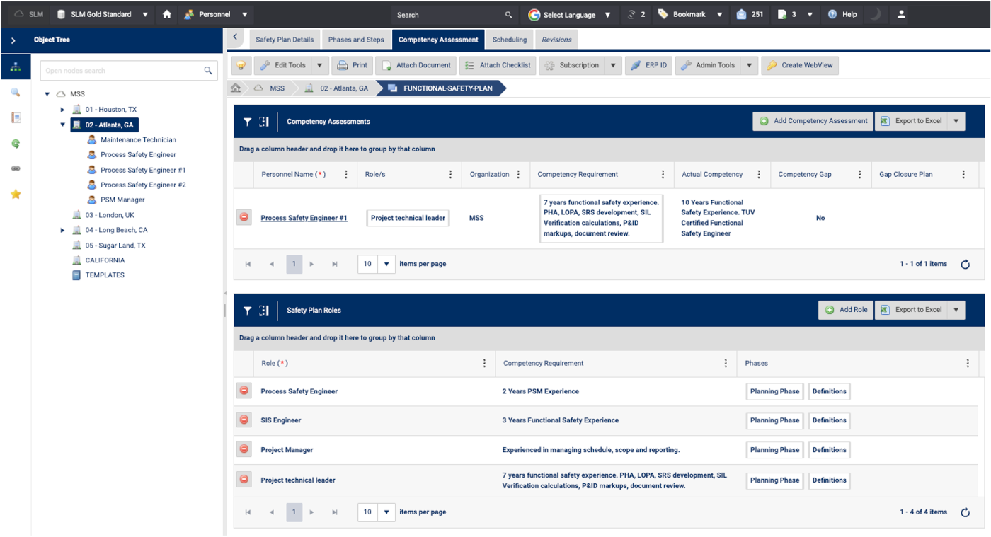Expand the 01 - Houston, TX node
This screenshot has width=991, height=537.
[x=62, y=110]
